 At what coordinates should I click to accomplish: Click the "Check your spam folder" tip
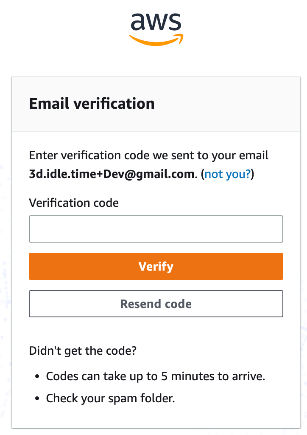(x=110, y=398)
